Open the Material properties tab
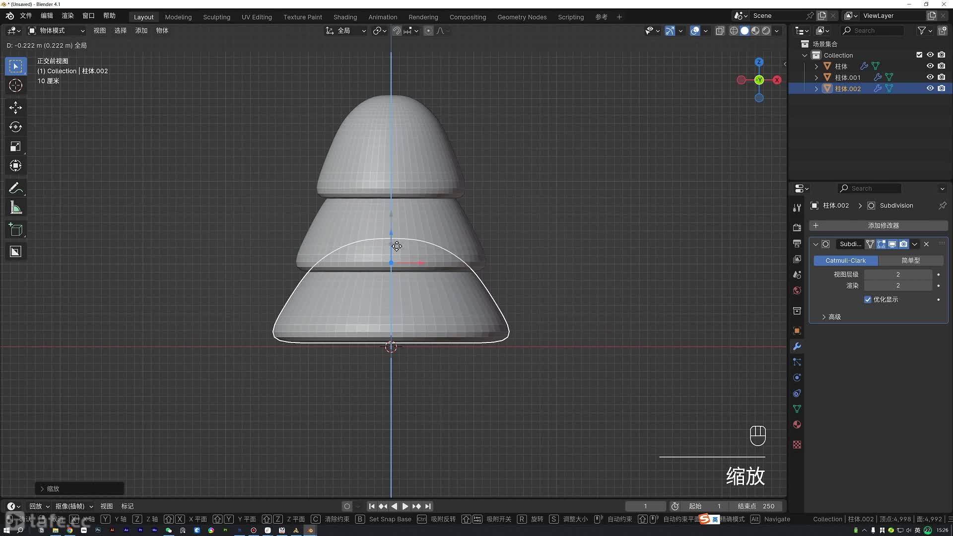953x536 pixels. pos(797,425)
